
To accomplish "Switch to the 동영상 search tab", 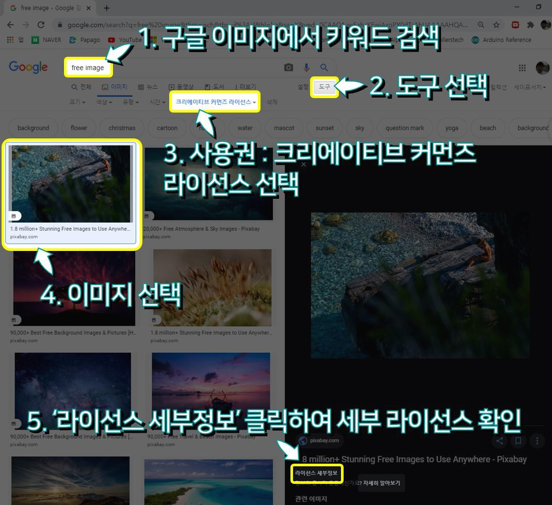I will coord(181,87).
